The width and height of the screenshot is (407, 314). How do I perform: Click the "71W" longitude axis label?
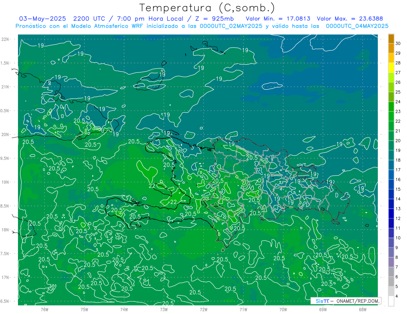pos(243,310)
